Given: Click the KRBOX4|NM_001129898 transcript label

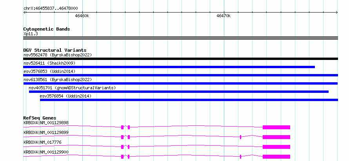Looking at the screenshot, I should coord(46,123).
